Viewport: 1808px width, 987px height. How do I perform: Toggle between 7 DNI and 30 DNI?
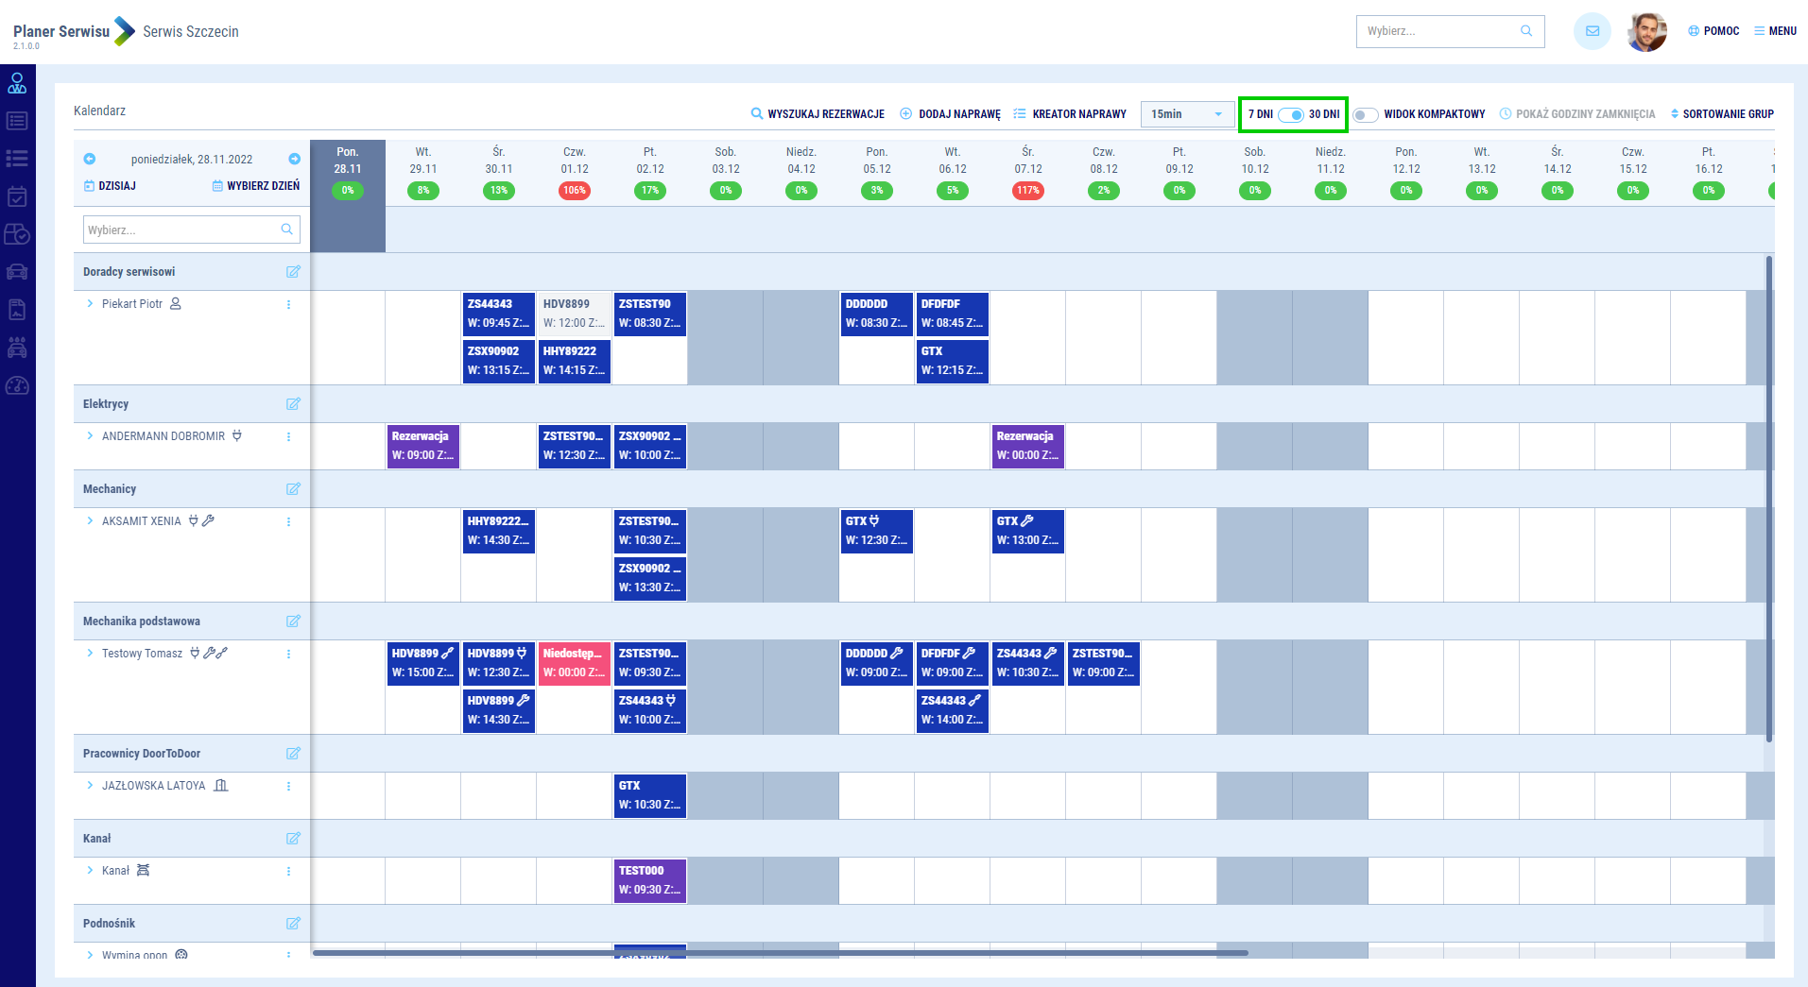click(1291, 114)
